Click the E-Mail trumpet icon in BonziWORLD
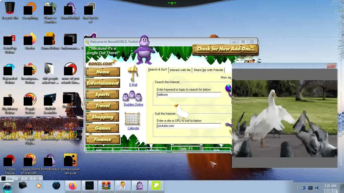This screenshot has height=193, width=344. coord(133,74)
